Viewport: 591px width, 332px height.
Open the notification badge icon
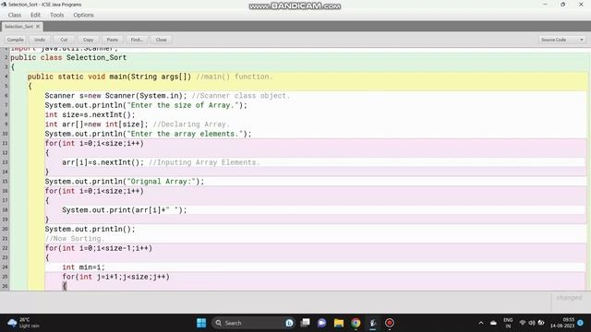(x=581, y=323)
